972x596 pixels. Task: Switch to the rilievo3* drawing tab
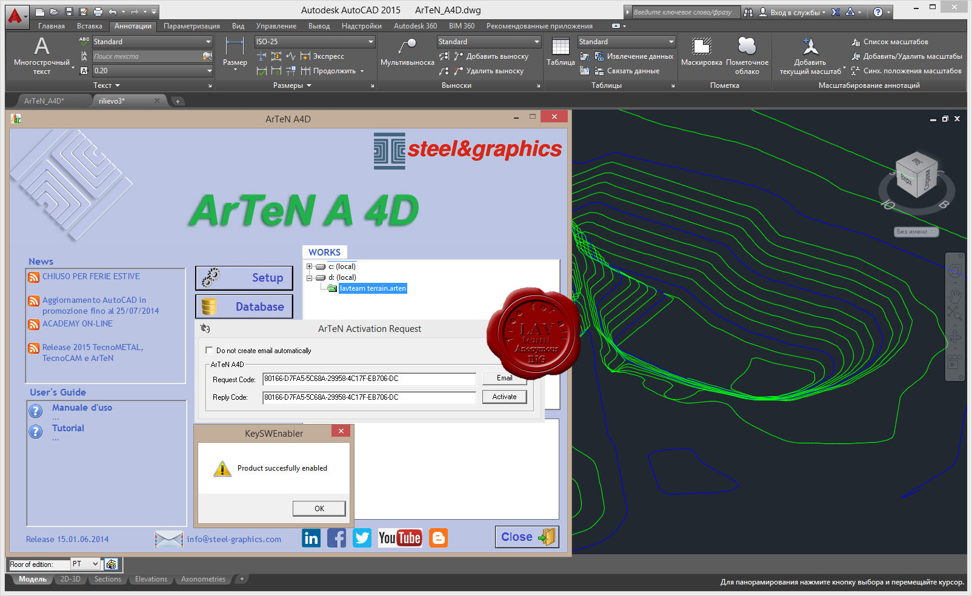112,101
